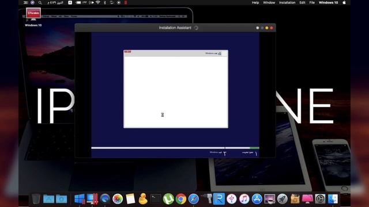Open the keyboard input source menu
The width and height of the screenshot is (369, 207).
(x=70, y=2)
